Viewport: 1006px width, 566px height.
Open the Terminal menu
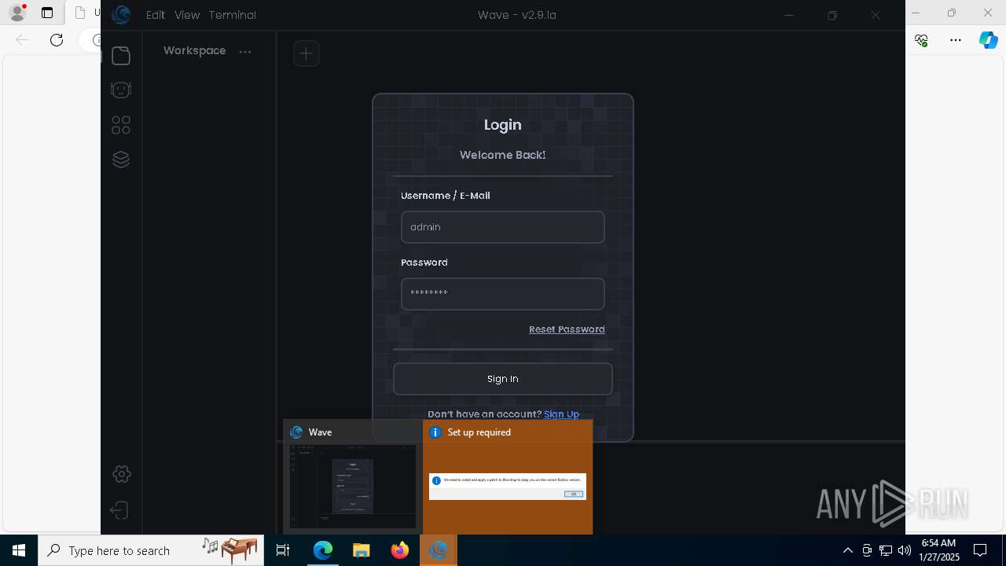click(x=233, y=15)
